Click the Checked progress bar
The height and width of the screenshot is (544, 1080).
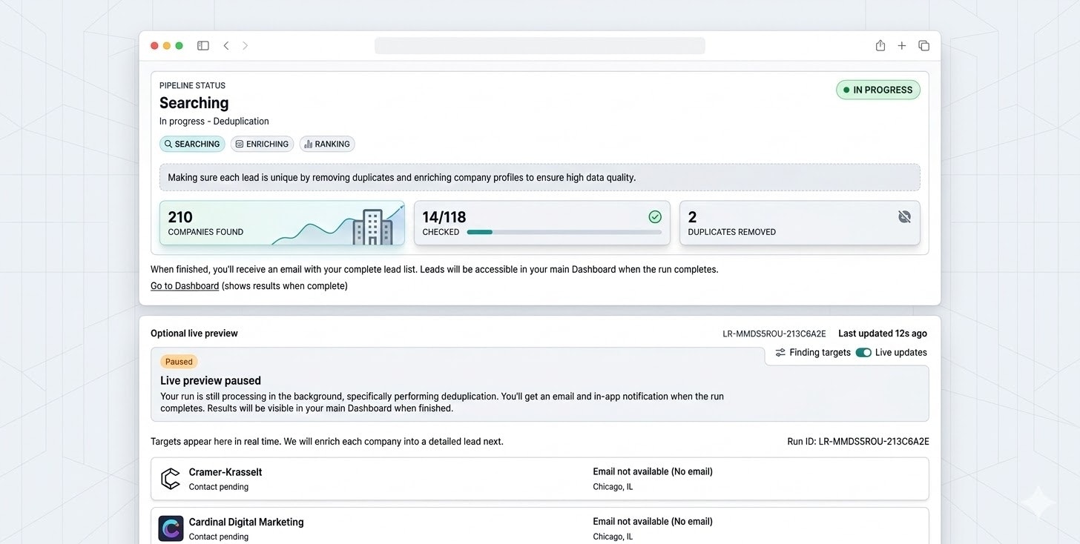tap(564, 231)
